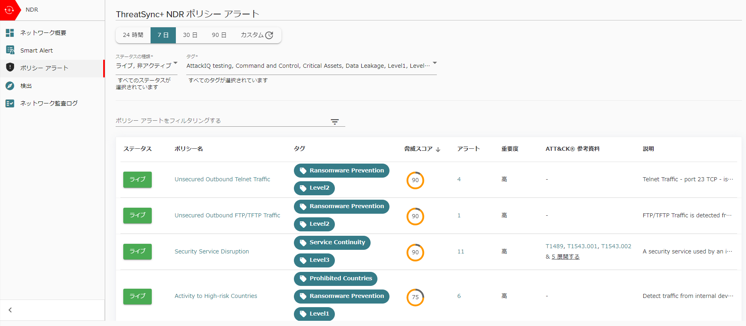This screenshot has height=326, width=746.
Task: Click Level2 tag in Telnet Traffic row
Action: tap(314, 188)
